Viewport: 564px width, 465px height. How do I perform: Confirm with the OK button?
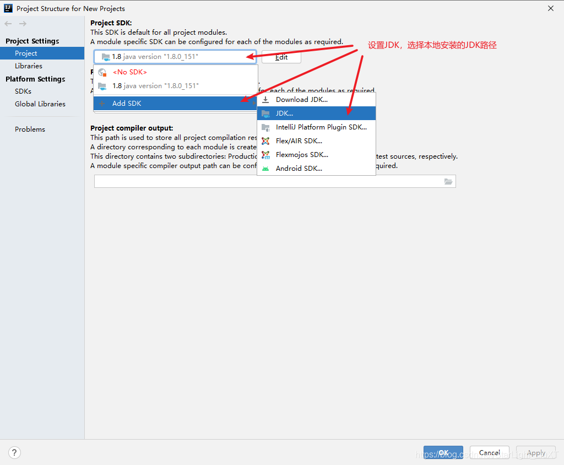(443, 453)
